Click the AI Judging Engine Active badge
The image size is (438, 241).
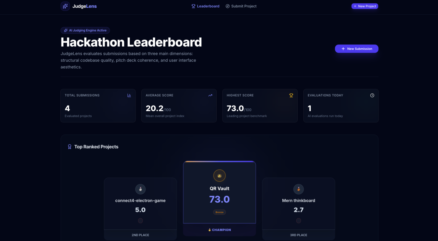(85, 30)
